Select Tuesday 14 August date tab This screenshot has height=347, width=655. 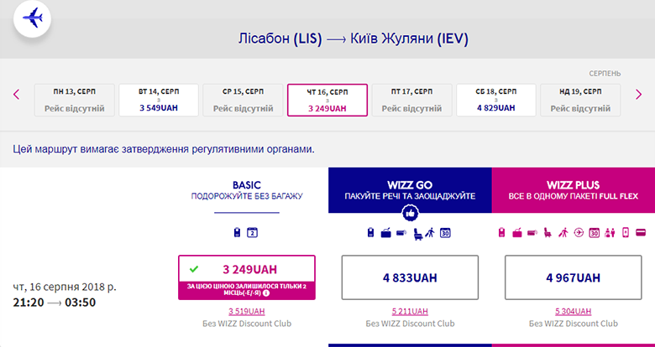[x=159, y=100]
